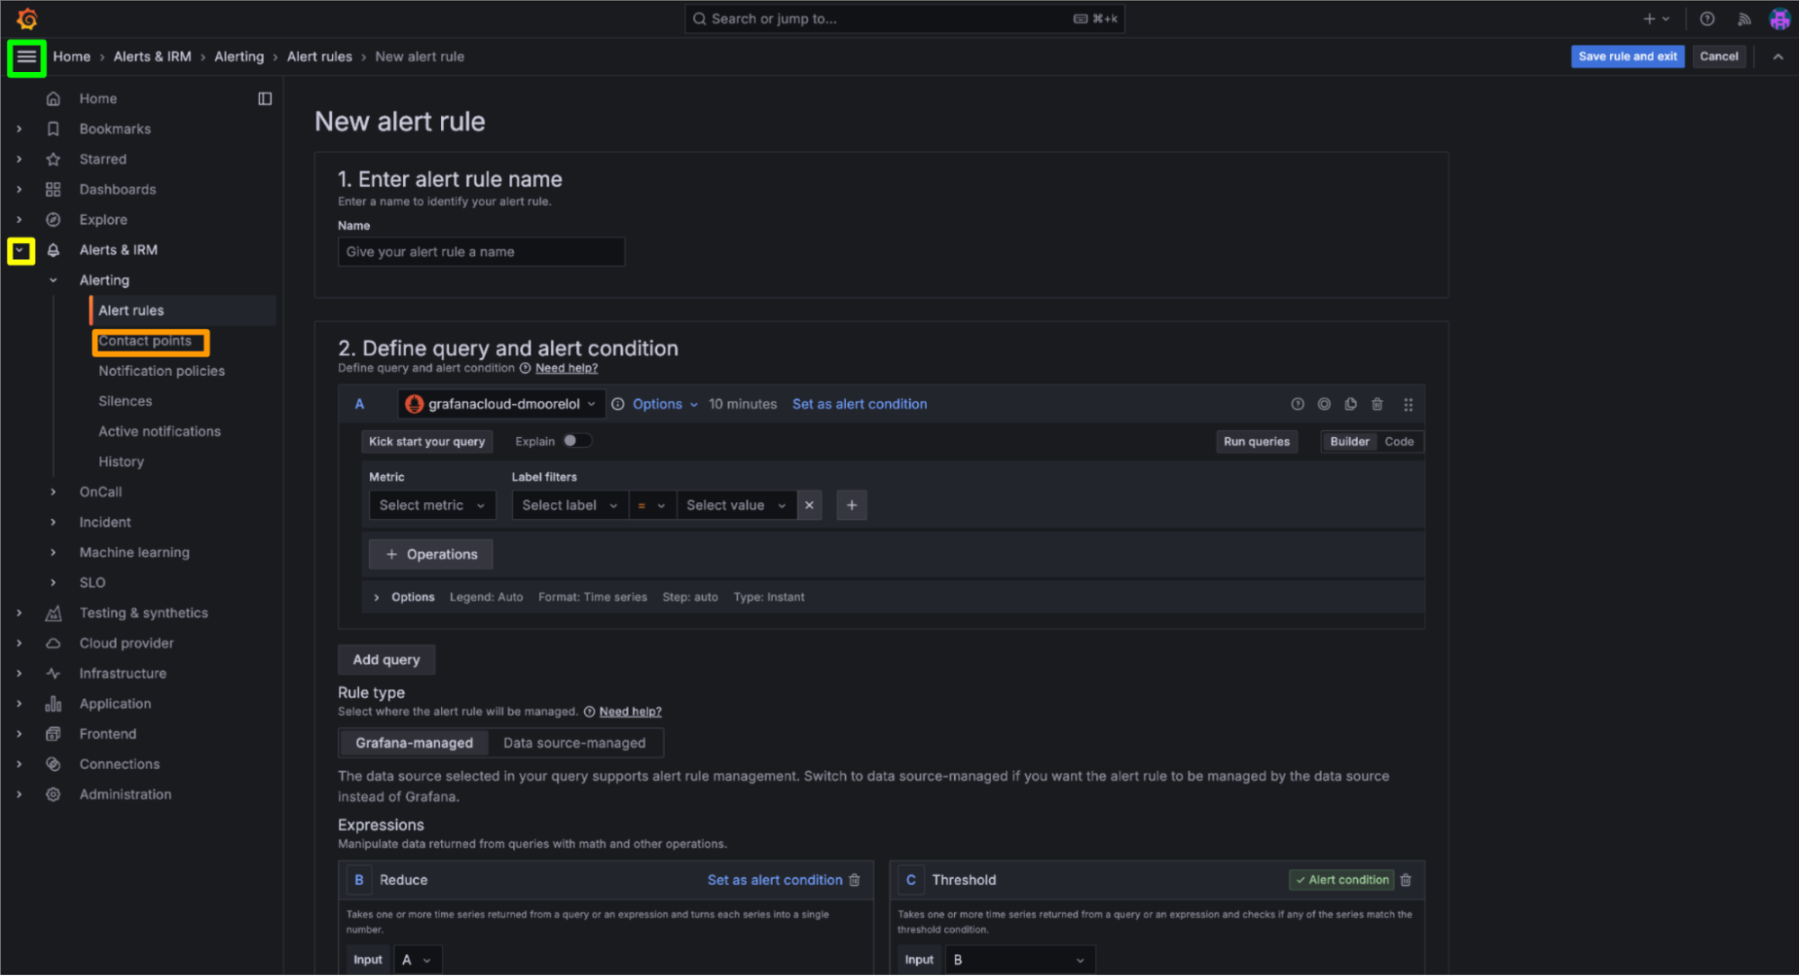Toggle the Explain switch
1799x976 pixels.
(x=576, y=441)
